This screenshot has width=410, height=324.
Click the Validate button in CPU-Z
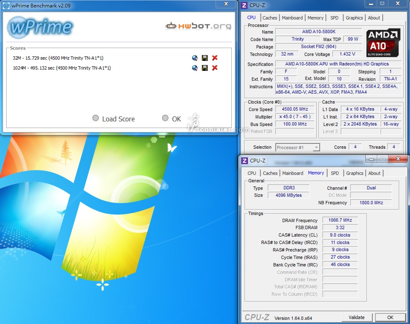point(357,317)
